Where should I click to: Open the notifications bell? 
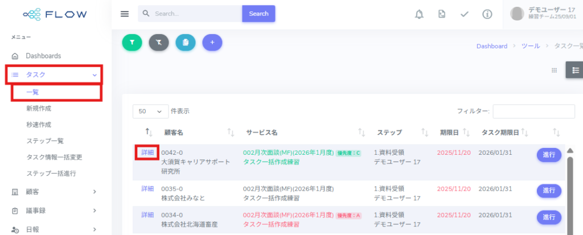(419, 14)
